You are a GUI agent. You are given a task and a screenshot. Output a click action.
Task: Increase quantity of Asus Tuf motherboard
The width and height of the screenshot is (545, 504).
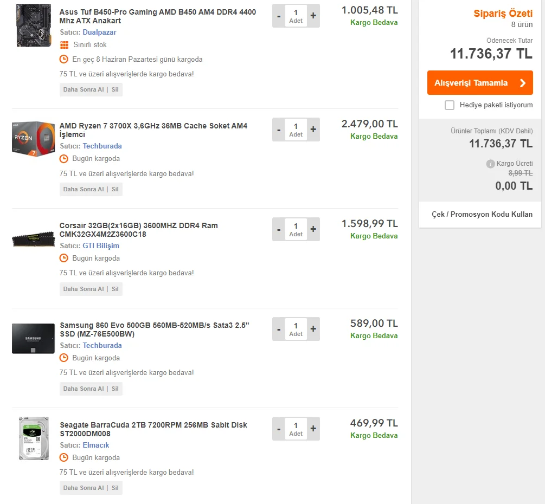313,16
